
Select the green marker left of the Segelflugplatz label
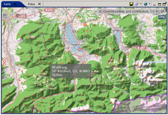tap(134, 61)
